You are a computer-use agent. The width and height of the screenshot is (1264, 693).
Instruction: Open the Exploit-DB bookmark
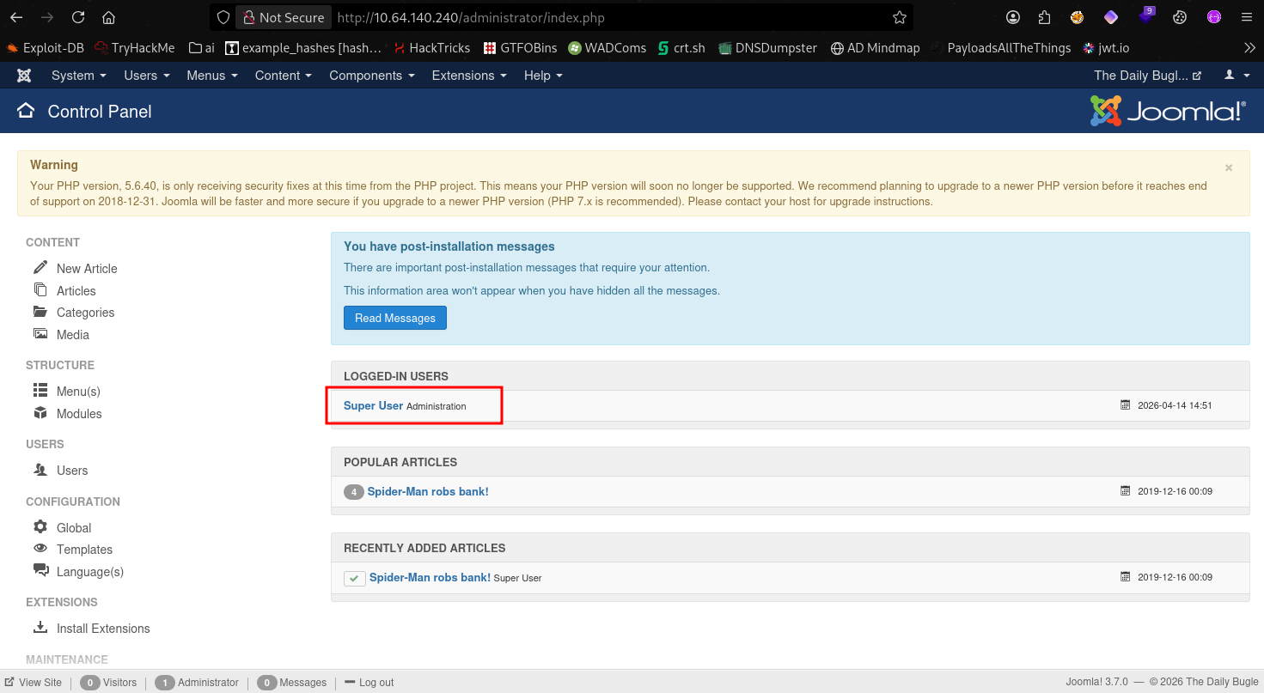45,48
